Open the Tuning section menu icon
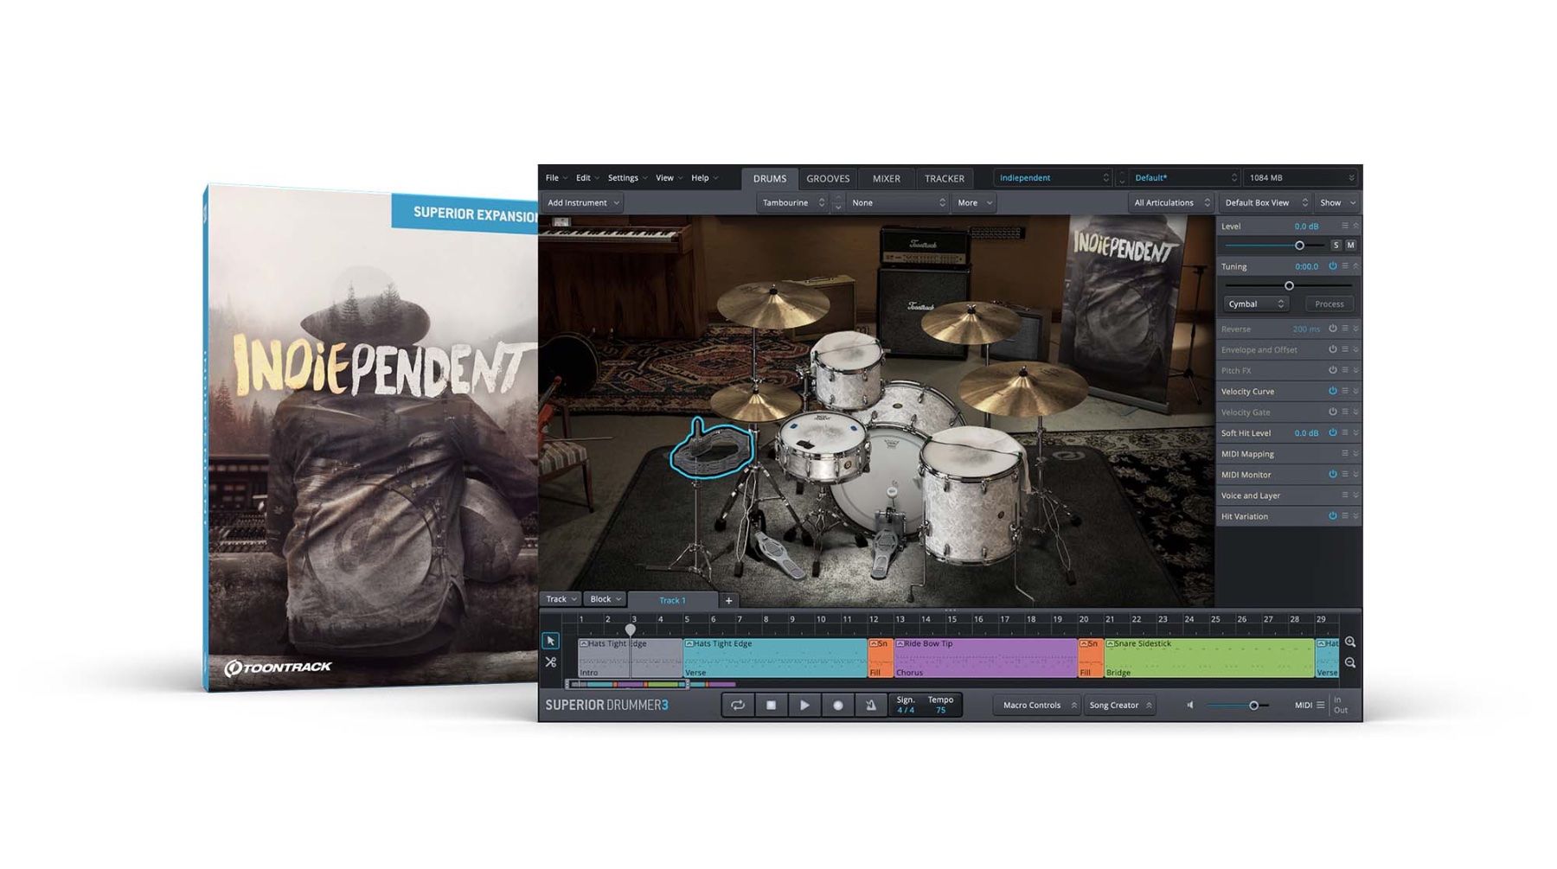The height and width of the screenshot is (869, 1557). tap(1344, 266)
